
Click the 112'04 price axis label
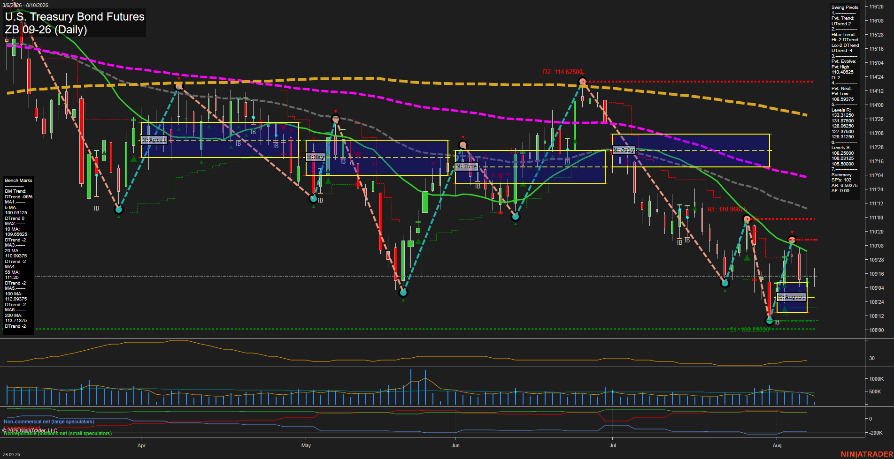[877, 175]
